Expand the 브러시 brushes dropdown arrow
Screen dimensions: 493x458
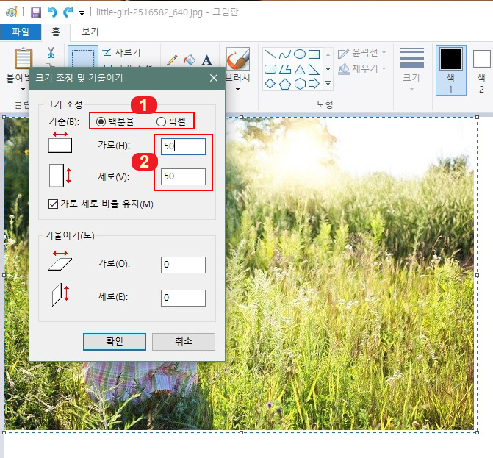(238, 90)
